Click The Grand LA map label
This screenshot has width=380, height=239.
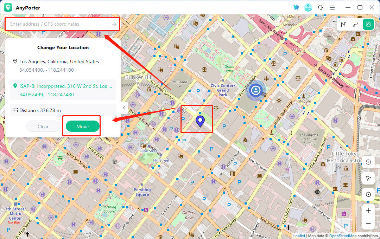(x=179, y=84)
